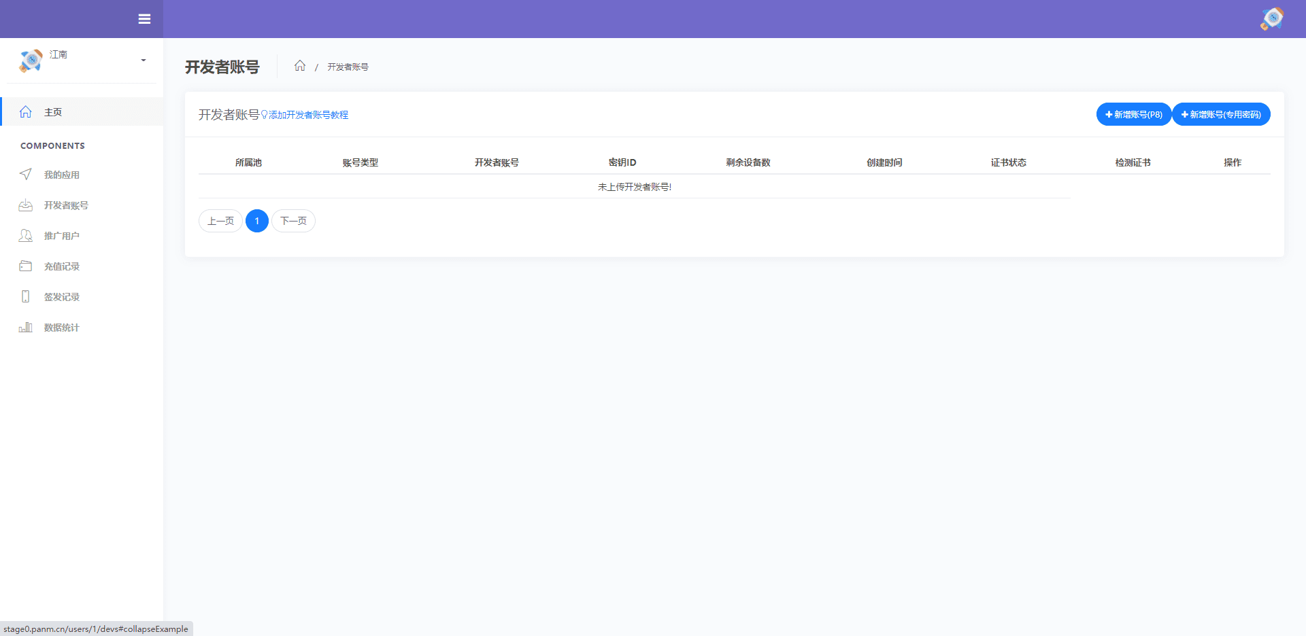
Task: Click the 签发记录 phone icon
Action: pyautogui.click(x=26, y=297)
